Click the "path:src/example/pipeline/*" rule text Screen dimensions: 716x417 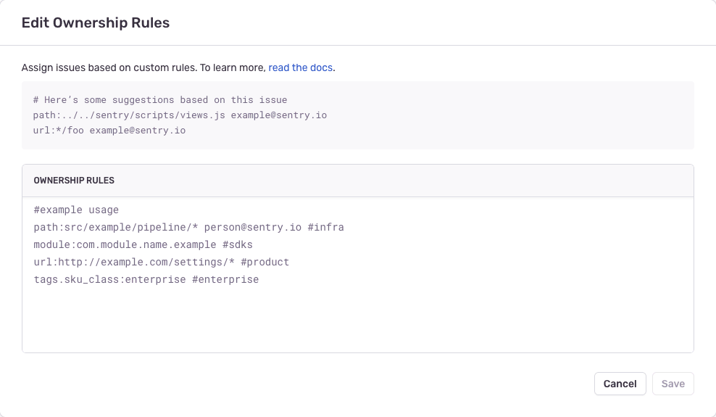(x=116, y=228)
